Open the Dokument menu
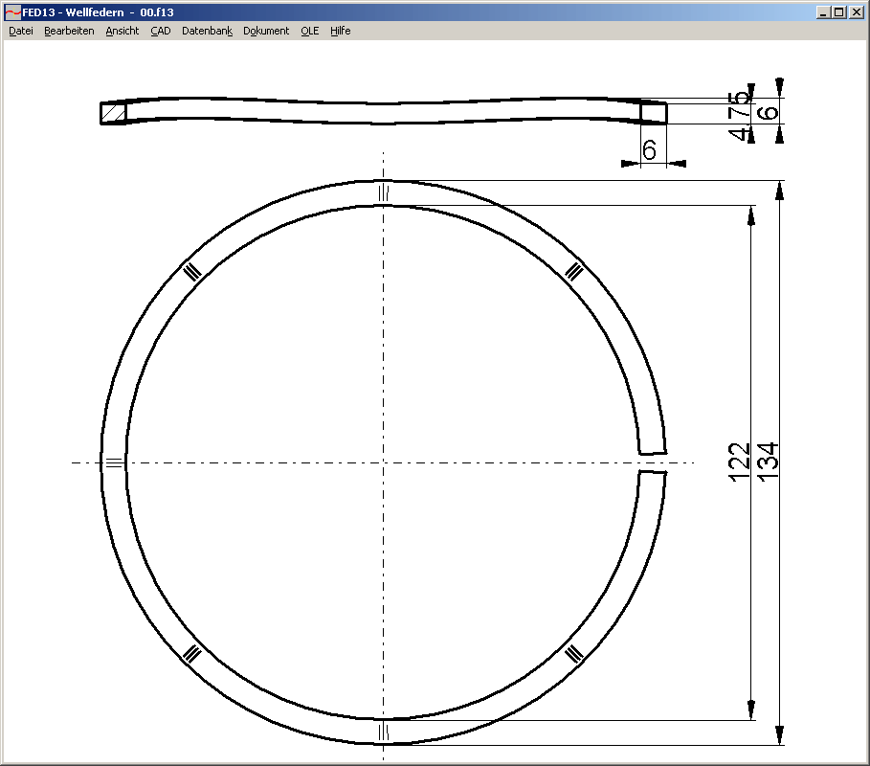This screenshot has width=870, height=766. click(x=266, y=31)
